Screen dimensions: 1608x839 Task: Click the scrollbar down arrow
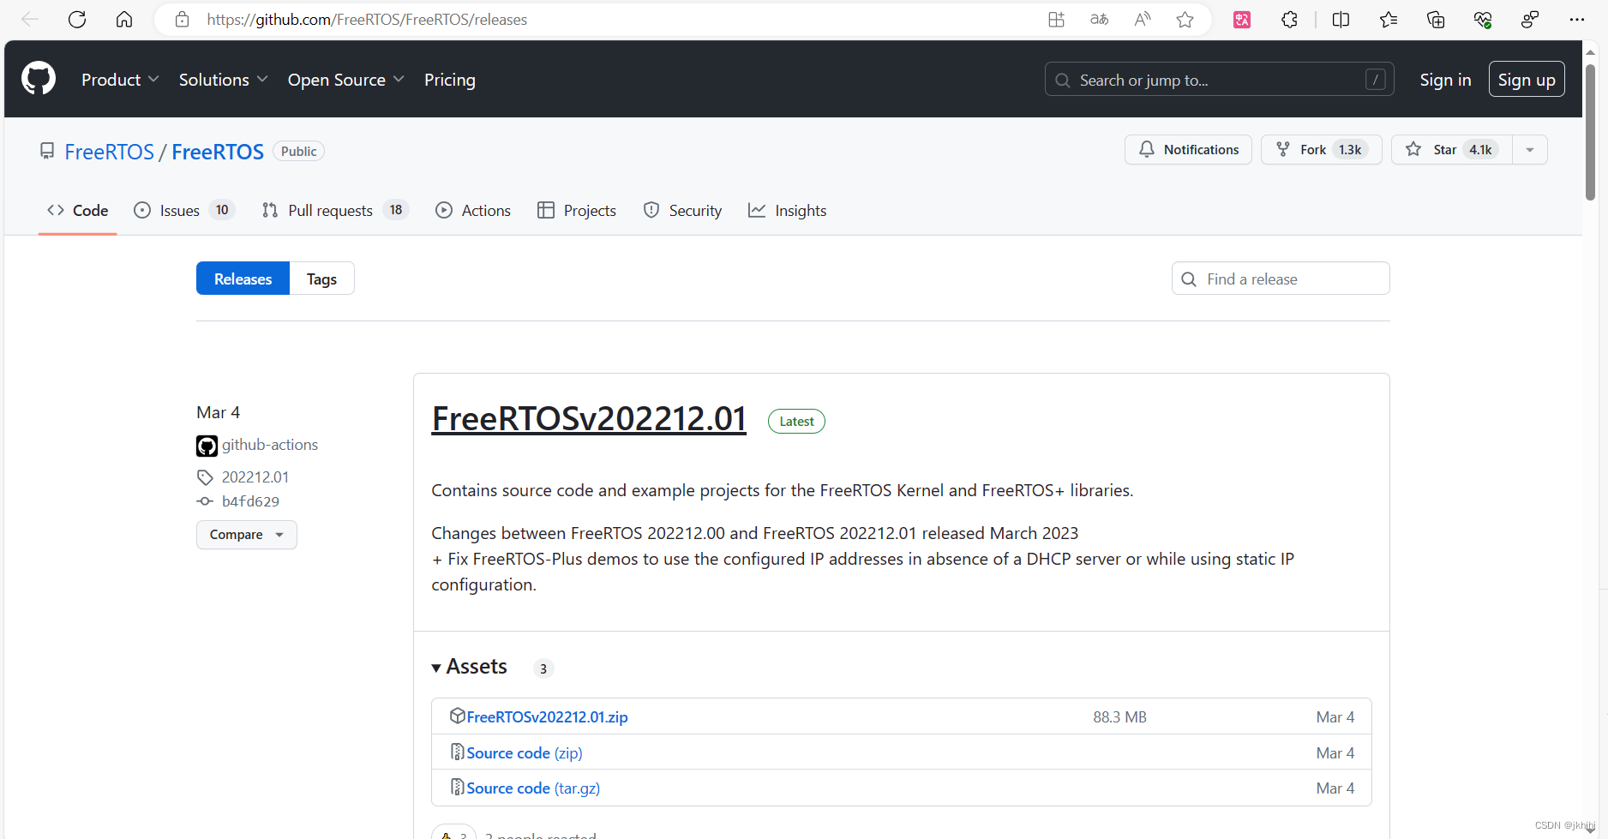pyautogui.click(x=1591, y=830)
